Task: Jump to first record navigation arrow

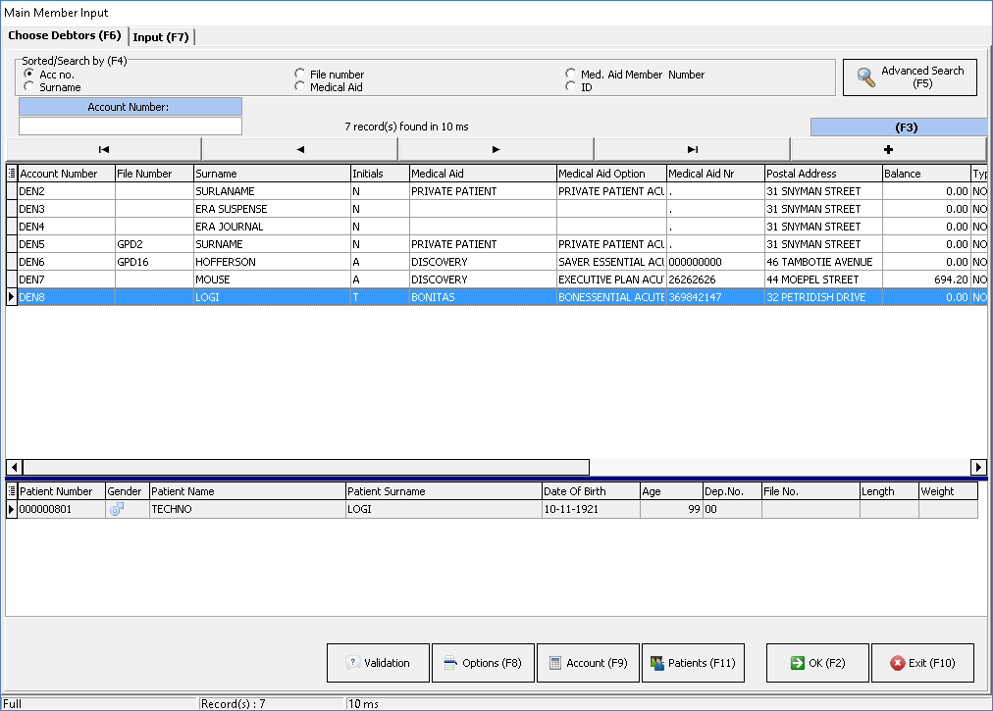Action: click(103, 149)
